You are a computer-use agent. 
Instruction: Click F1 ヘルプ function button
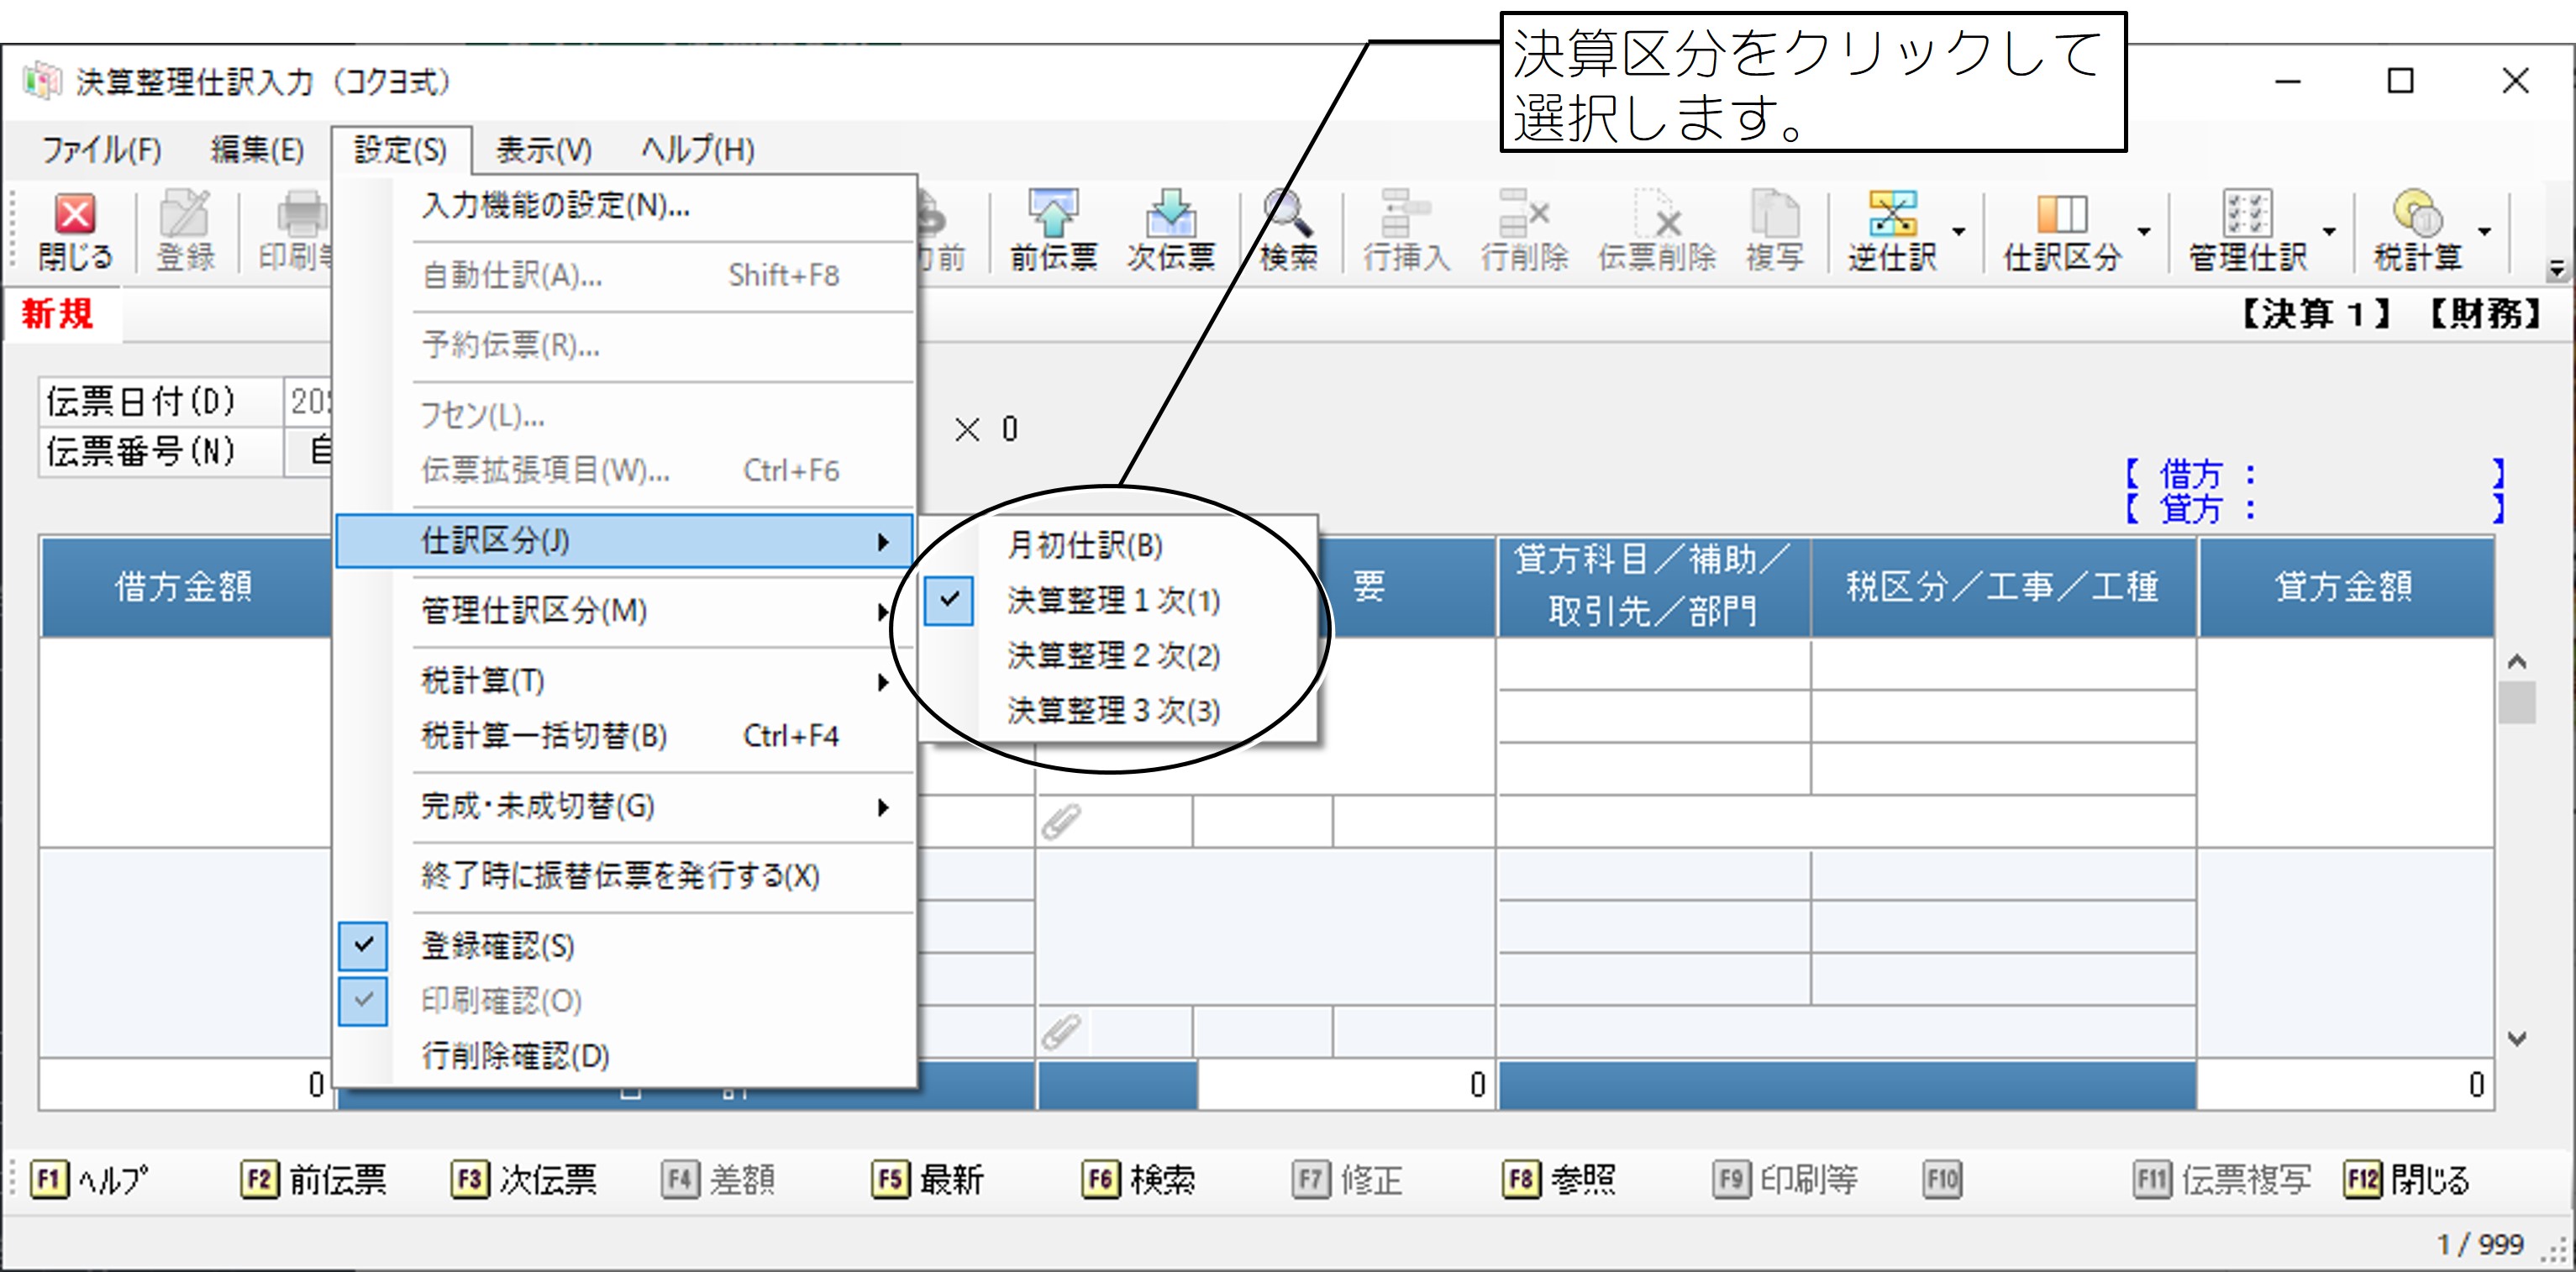89,1180
